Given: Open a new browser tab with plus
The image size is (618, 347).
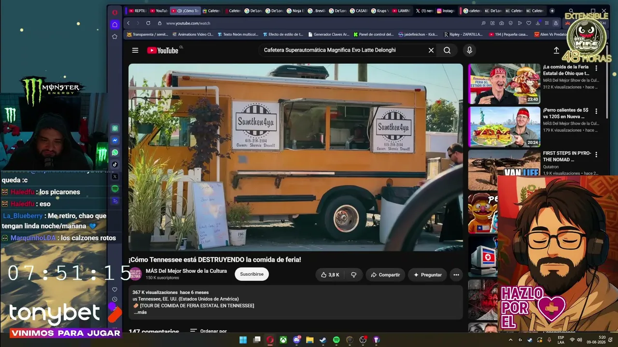Looking at the screenshot, I should pos(552,11).
